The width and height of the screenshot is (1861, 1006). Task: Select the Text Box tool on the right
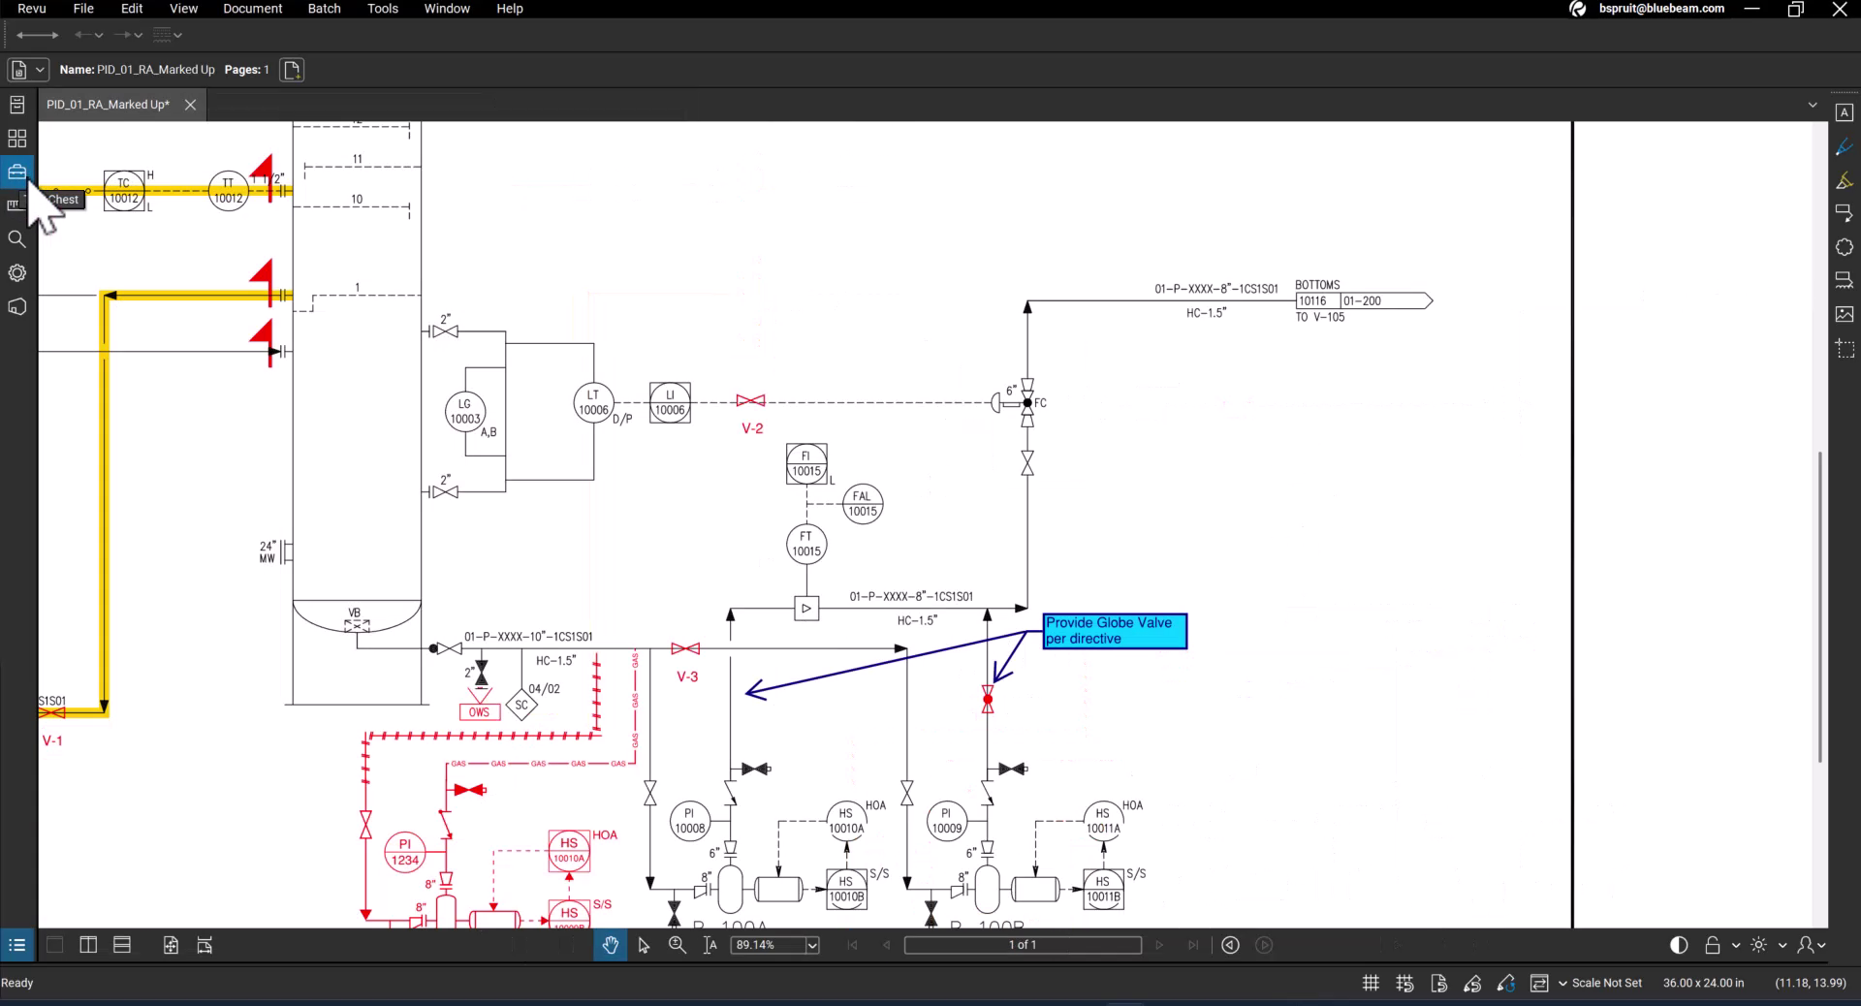click(x=1845, y=113)
